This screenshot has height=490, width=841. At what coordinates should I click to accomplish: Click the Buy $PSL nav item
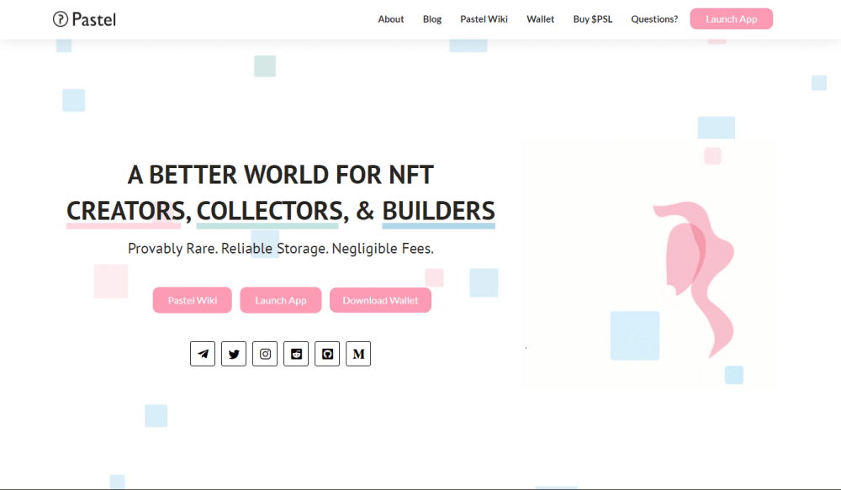pyautogui.click(x=593, y=19)
